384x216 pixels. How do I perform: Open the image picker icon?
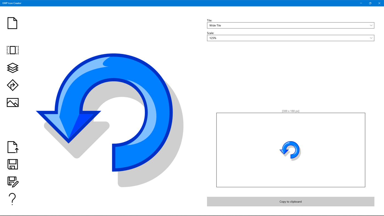pos(12,102)
